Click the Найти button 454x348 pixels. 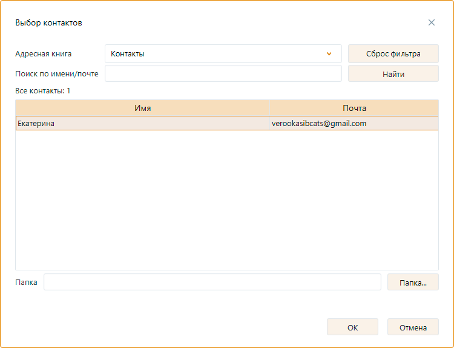(393, 74)
